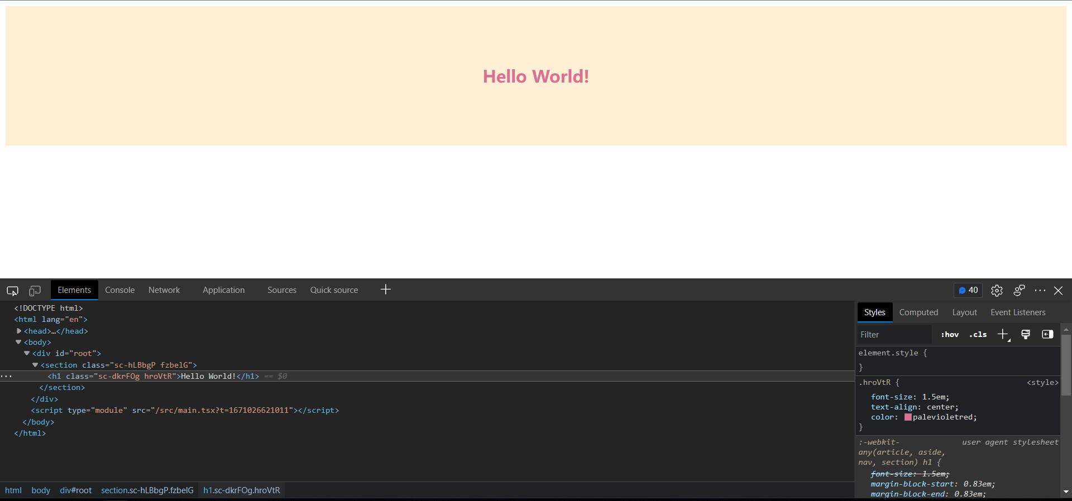Toggle the :hov element state panel

950,335
